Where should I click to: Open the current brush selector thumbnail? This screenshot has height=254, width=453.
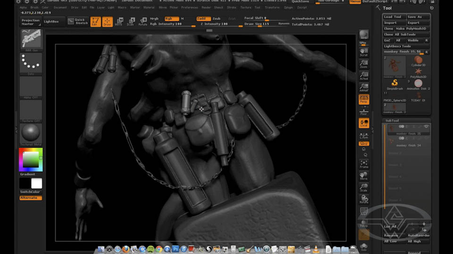(x=31, y=39)
